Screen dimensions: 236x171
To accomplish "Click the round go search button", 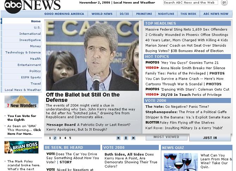I will (224, 2).
